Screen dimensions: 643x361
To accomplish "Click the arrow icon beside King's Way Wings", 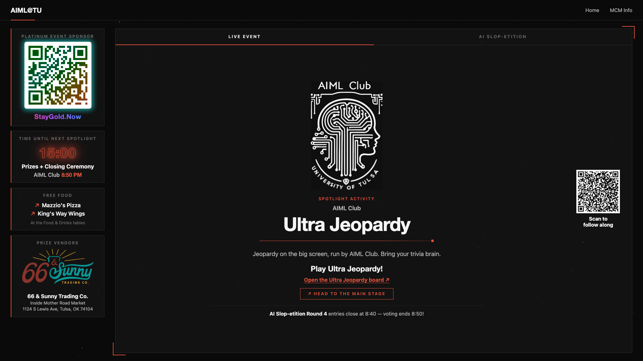I will coord(33,214).
